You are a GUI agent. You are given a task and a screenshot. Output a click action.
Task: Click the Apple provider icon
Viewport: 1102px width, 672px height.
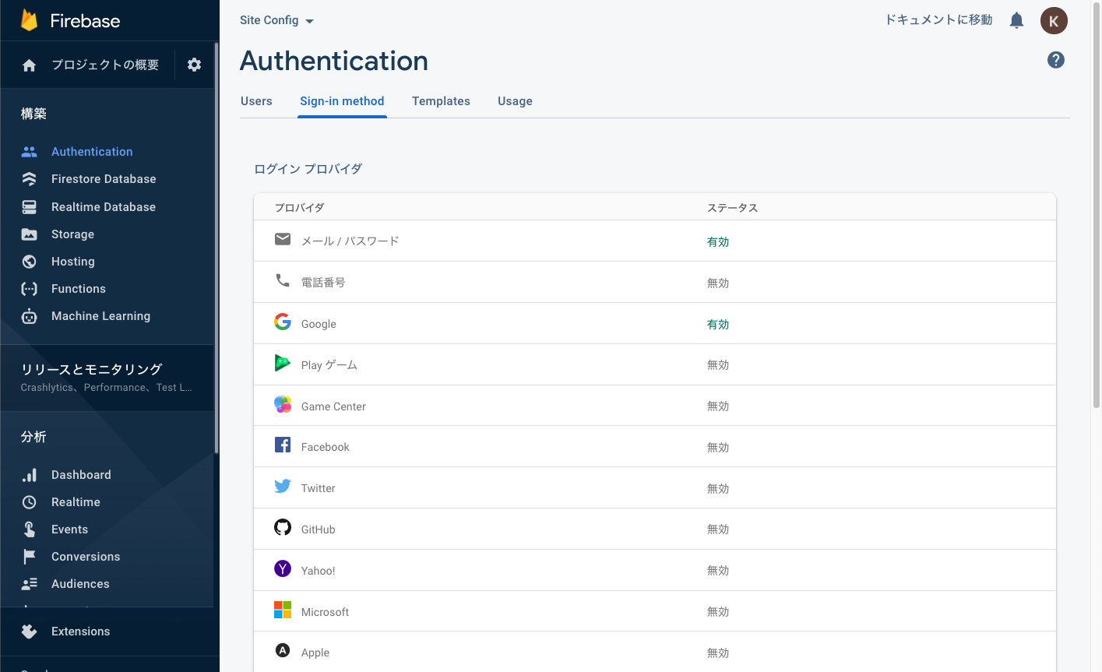click(283, 650)
